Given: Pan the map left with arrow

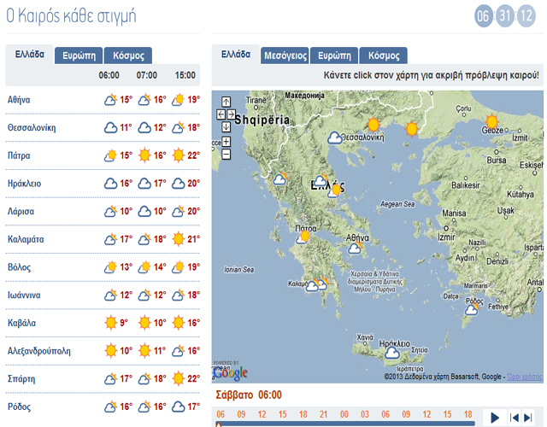Looking at the screenshot, I should point(221,114).
